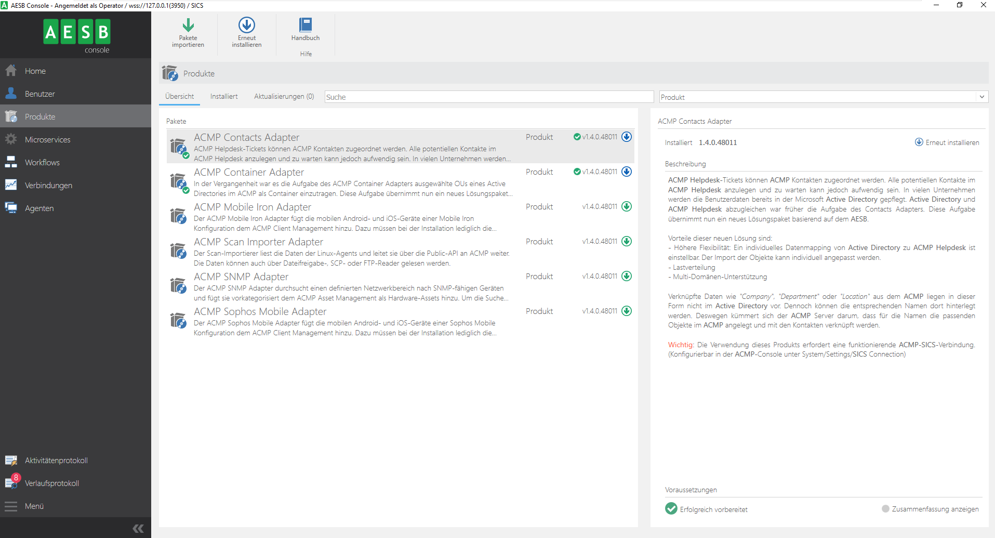Switch to the Aktualisierungen (0) tab
The image size is (995, 538).
point(284,97)
